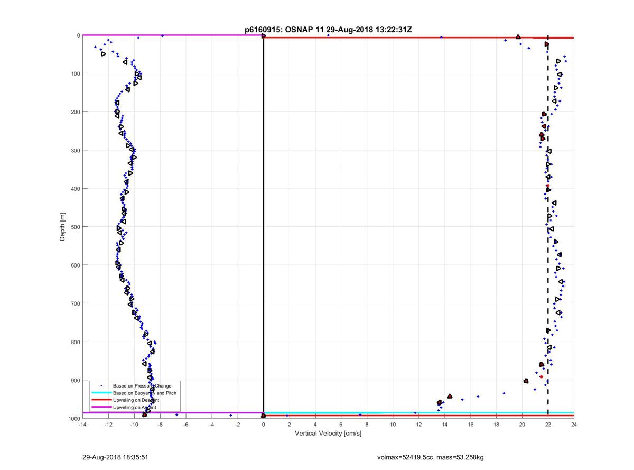Click the "200" depth tick label

75,112
